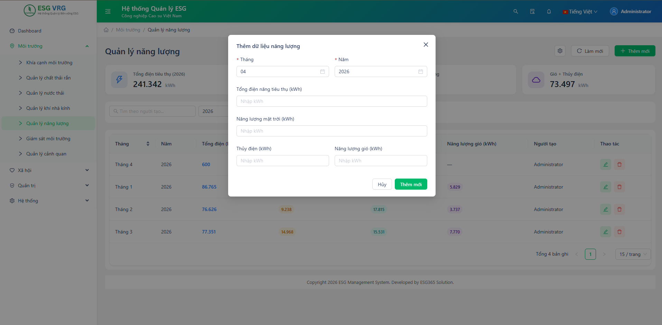
Task: Click the Năm field showing 2026
Action: tap(381, 71)
